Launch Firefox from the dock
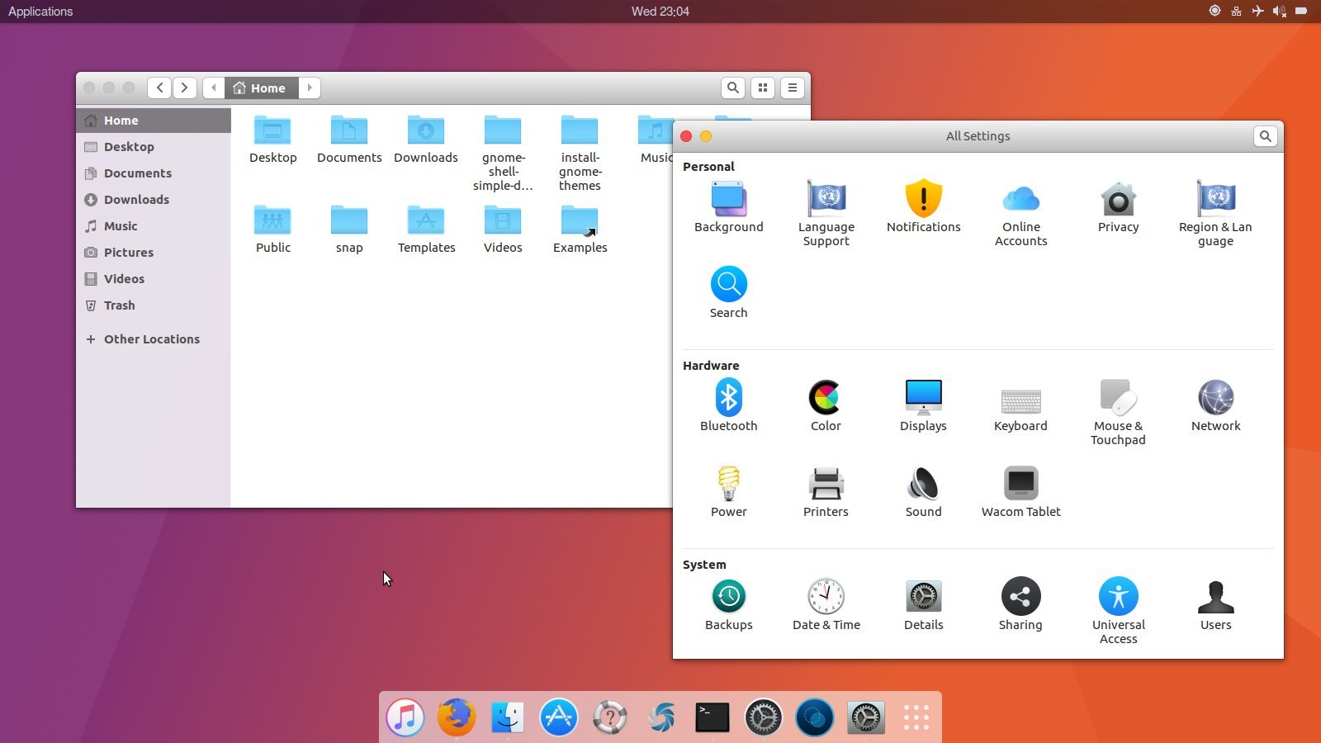The image size is (1321, 743). [457, 717]
